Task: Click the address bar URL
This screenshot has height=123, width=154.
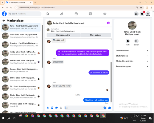Action: (x=37, y=8)
